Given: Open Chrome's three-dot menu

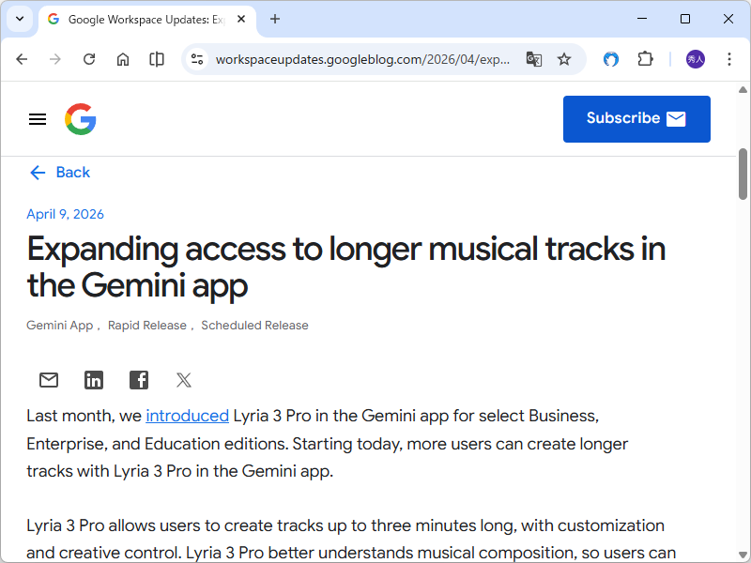Looking at the screenshot, I should [x=729, y=58].
